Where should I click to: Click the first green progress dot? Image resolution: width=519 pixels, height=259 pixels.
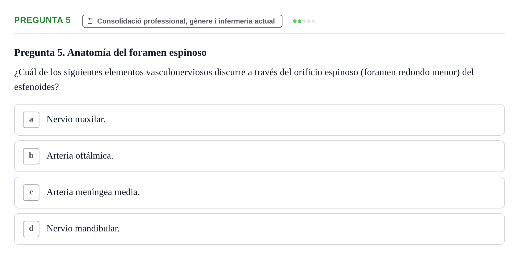[295, 21]
